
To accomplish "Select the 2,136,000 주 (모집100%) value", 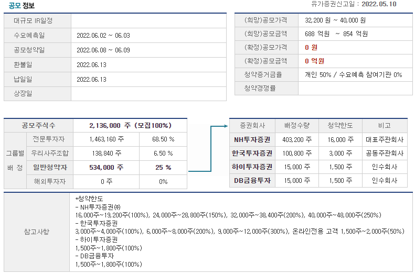I will coord(130,126).
